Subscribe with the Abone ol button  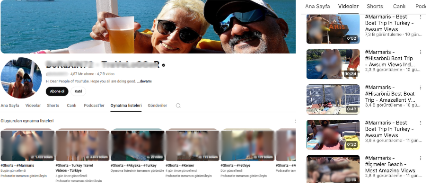coord(57,91)
